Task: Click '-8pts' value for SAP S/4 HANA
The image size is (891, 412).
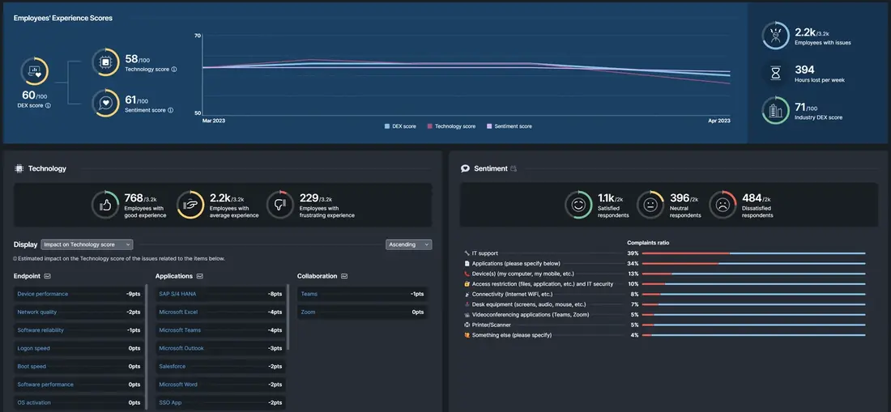Action: pos(275,294)
